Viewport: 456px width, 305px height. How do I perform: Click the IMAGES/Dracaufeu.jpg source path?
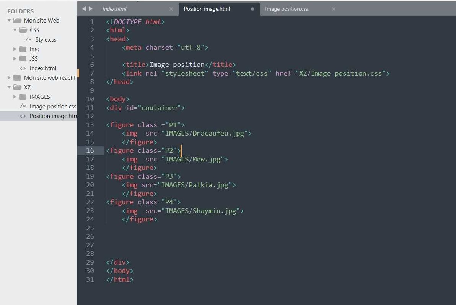[x=204, y=134]
